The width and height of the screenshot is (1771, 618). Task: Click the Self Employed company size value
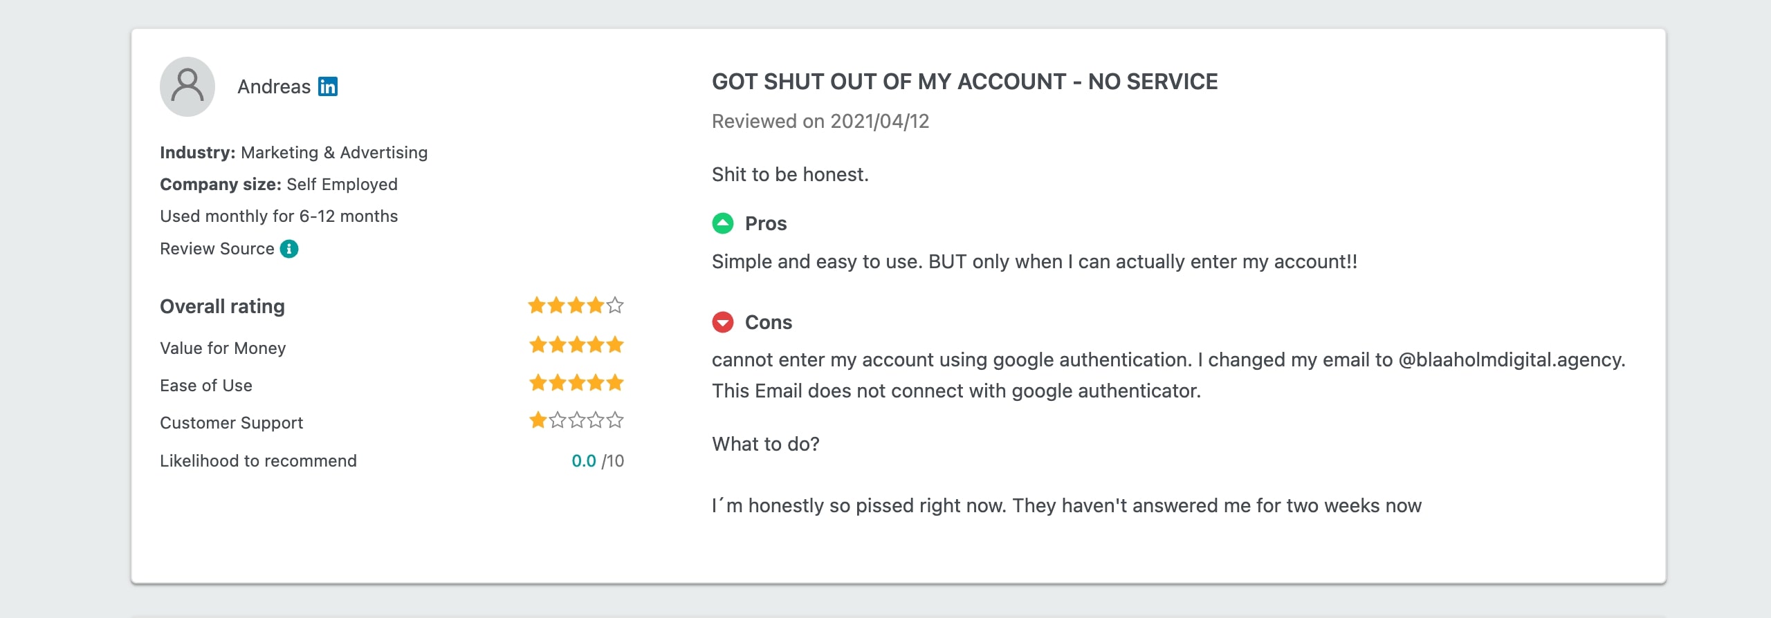(x=342, y=184)
